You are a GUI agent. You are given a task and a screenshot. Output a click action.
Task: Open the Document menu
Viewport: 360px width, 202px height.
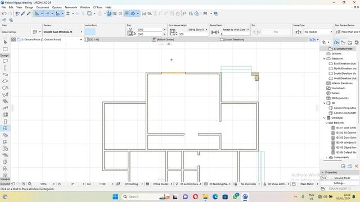(43, 7)
